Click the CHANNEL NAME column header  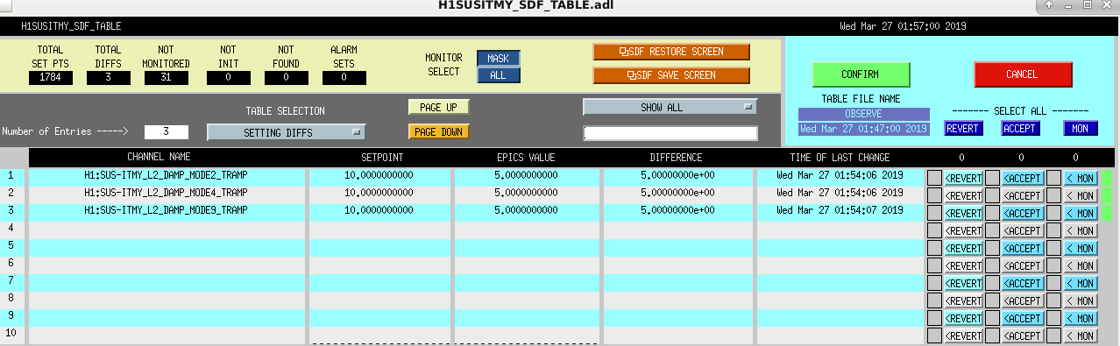(x=159, y=158)
